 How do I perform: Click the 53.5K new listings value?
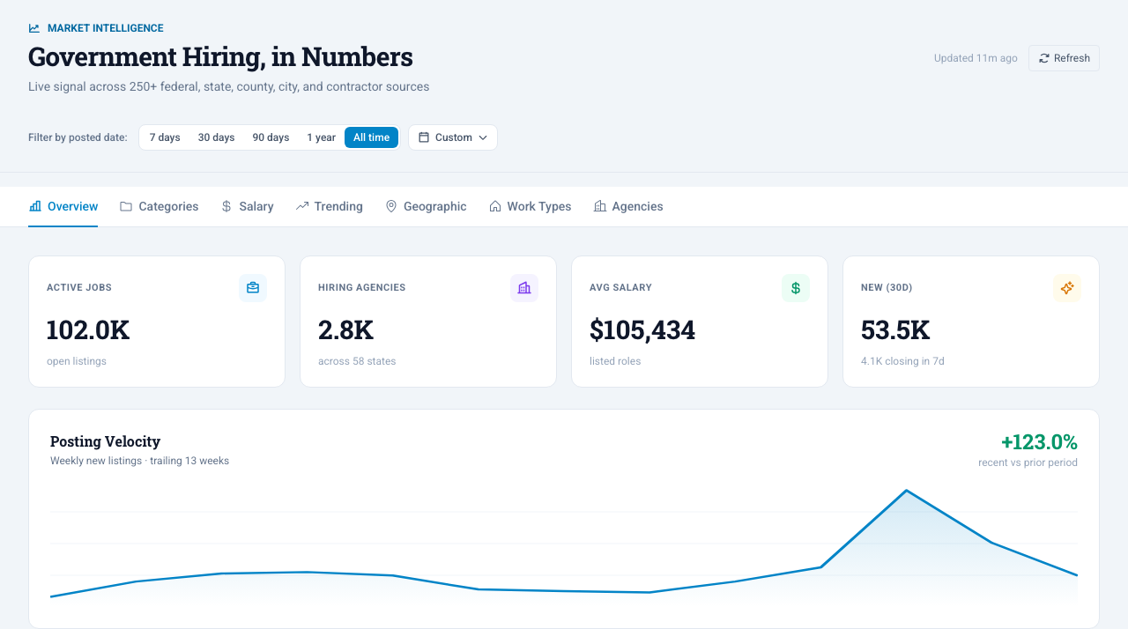(895, 330)
